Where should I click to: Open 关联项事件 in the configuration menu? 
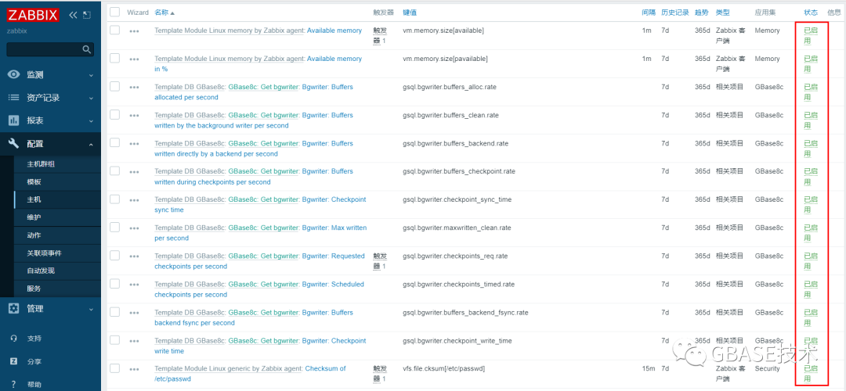point(44,253)
